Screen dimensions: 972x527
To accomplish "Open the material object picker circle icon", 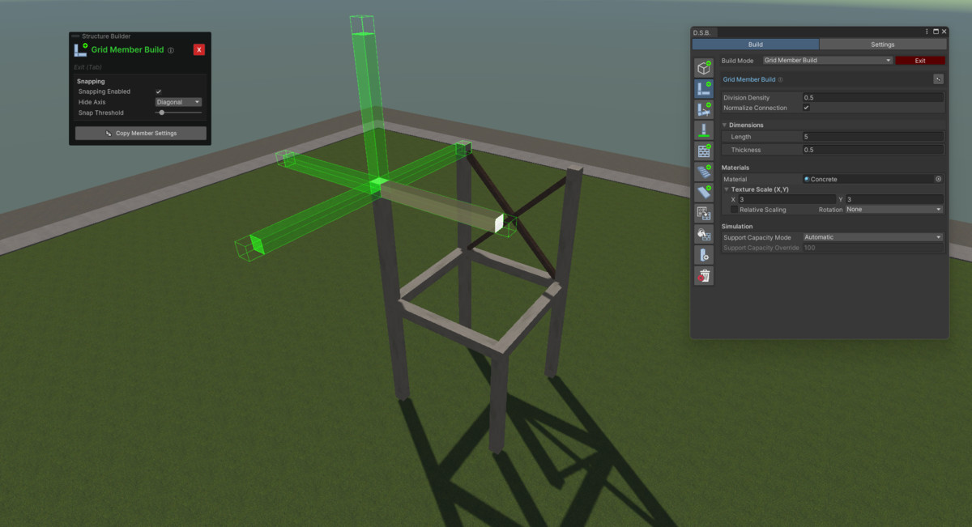I will tap(938, 179).
